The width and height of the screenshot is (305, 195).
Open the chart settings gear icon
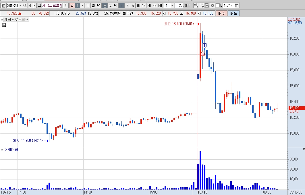[213, 5]
